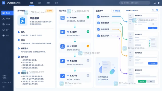
Task: Switch to the 流程 top tab
Action: pos(40,3)
